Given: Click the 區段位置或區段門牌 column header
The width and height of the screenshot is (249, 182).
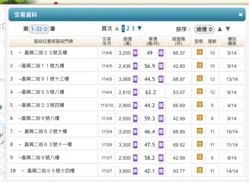Looking at the screenshot, I should pyautogui.click(x=53, y=41).
